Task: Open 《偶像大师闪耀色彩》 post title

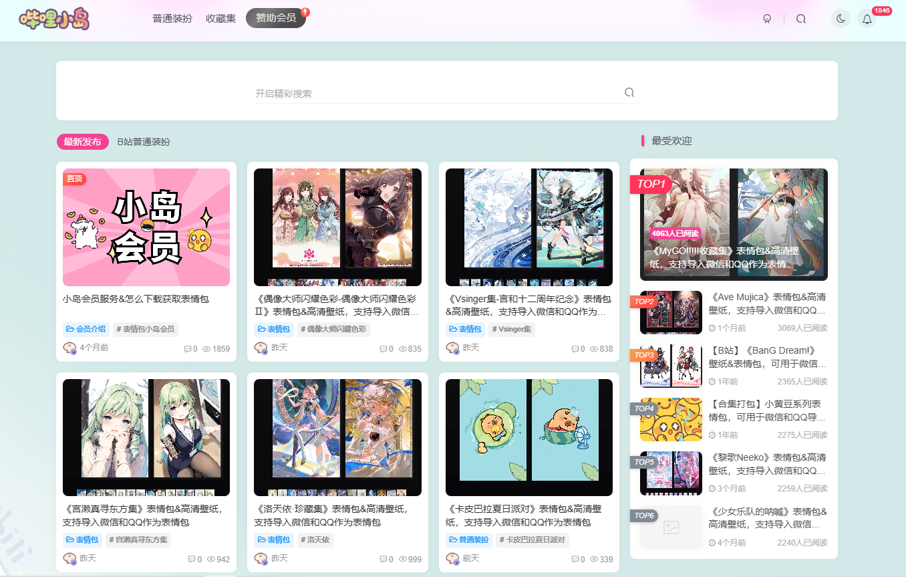Action: click(337, 305)
